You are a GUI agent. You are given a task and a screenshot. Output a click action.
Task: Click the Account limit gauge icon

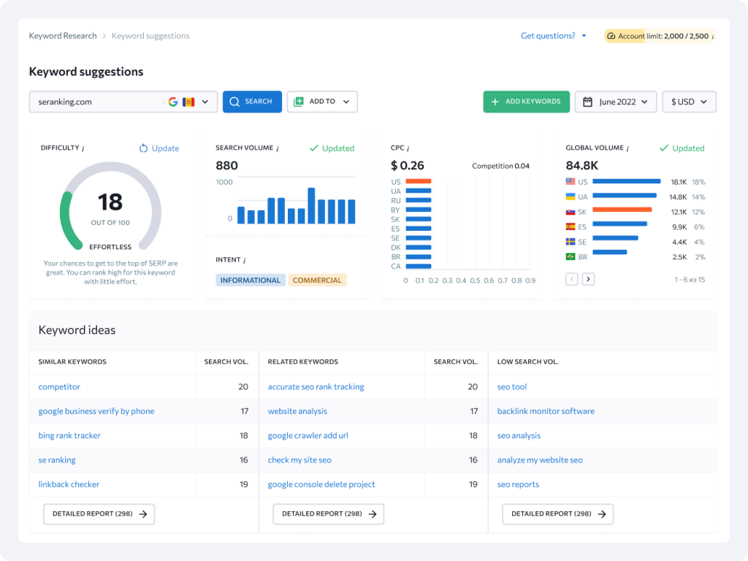612,35
